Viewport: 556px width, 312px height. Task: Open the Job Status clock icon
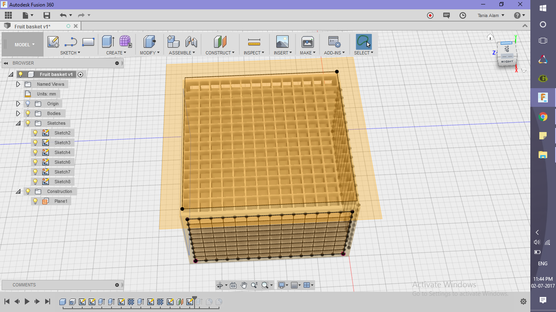463,15
